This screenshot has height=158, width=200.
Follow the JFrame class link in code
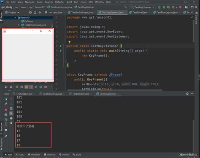(114, 75)
